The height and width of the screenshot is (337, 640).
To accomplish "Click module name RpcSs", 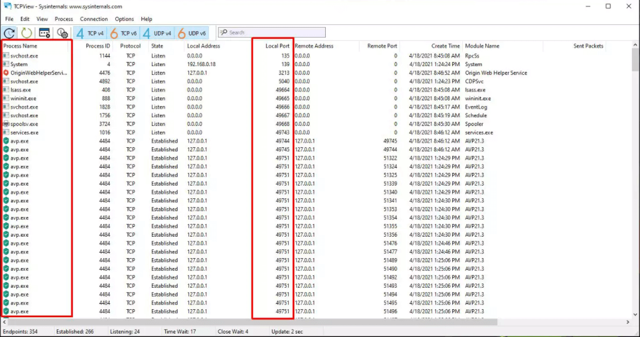I will coord(472,56).
